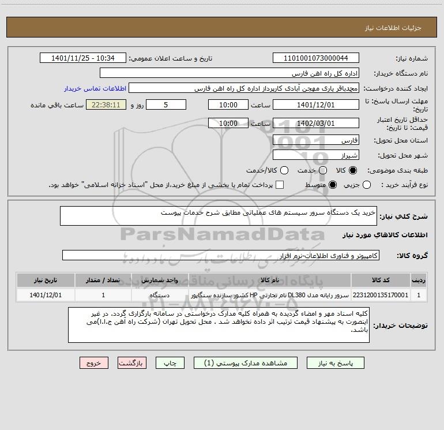Screen dimensions: 444x430
Task: Click the اطلاعات کالاهای مورد نیاز heading
Action: click(x=385, y=235)
